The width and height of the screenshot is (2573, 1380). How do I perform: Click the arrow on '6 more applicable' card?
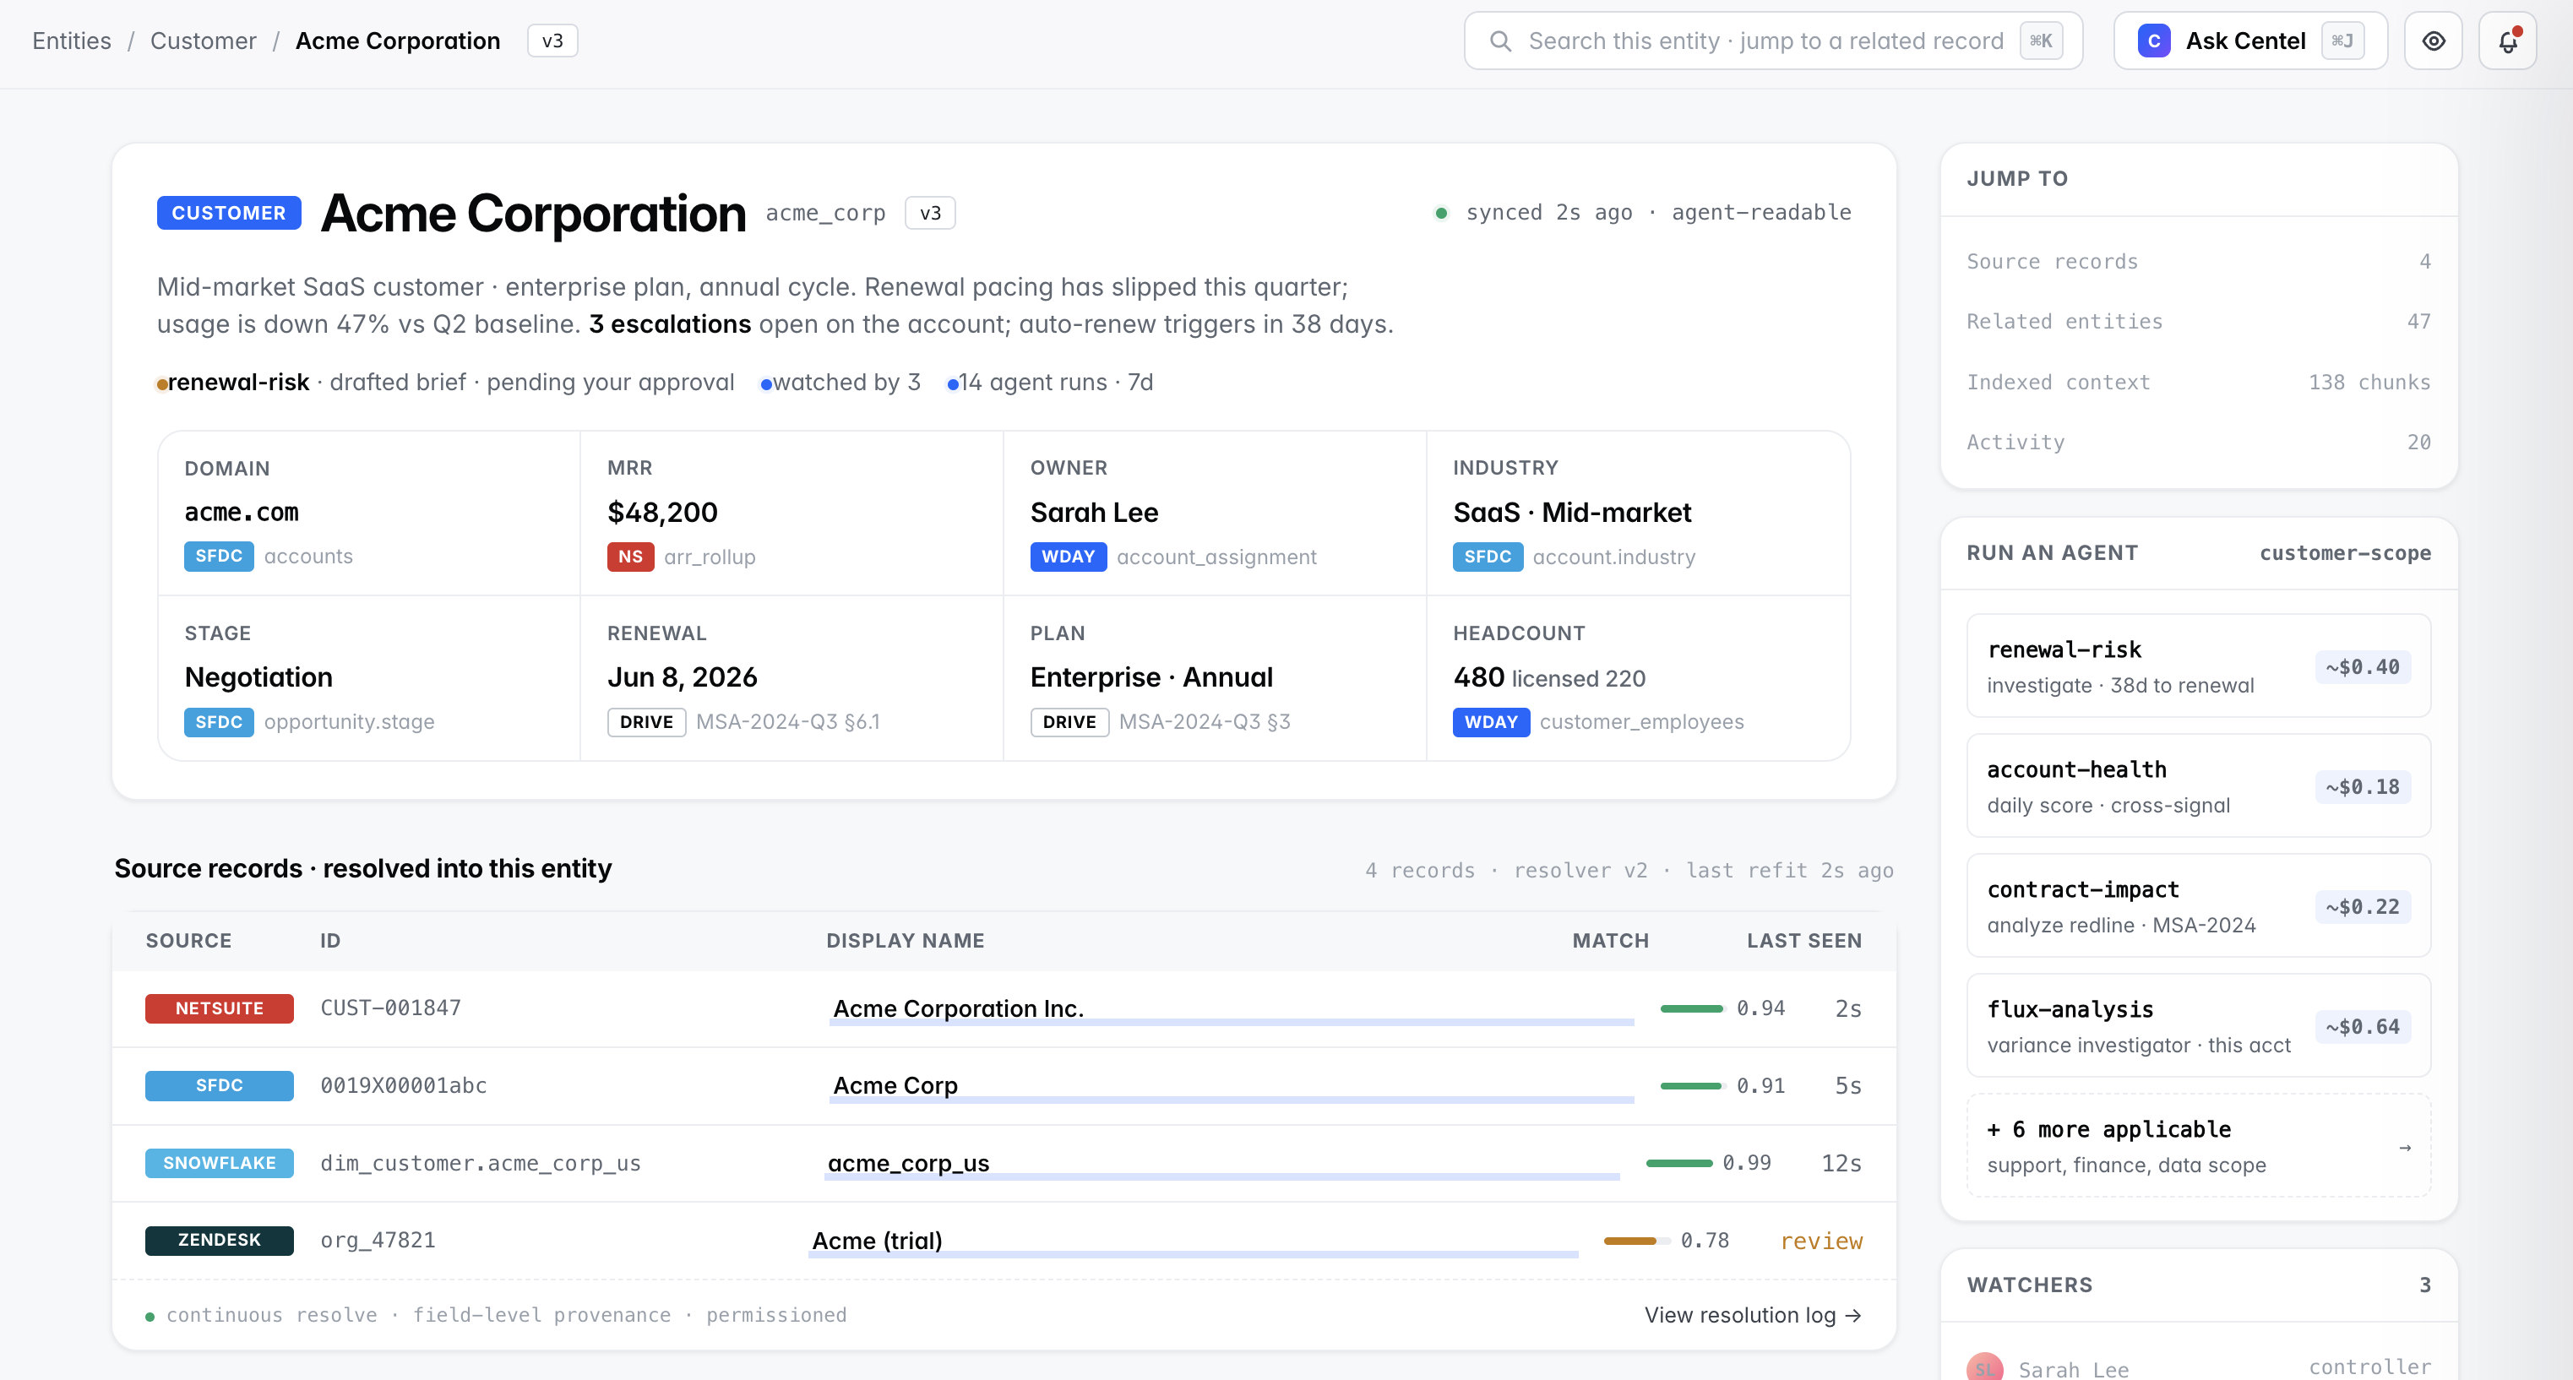(2405, 1148)
